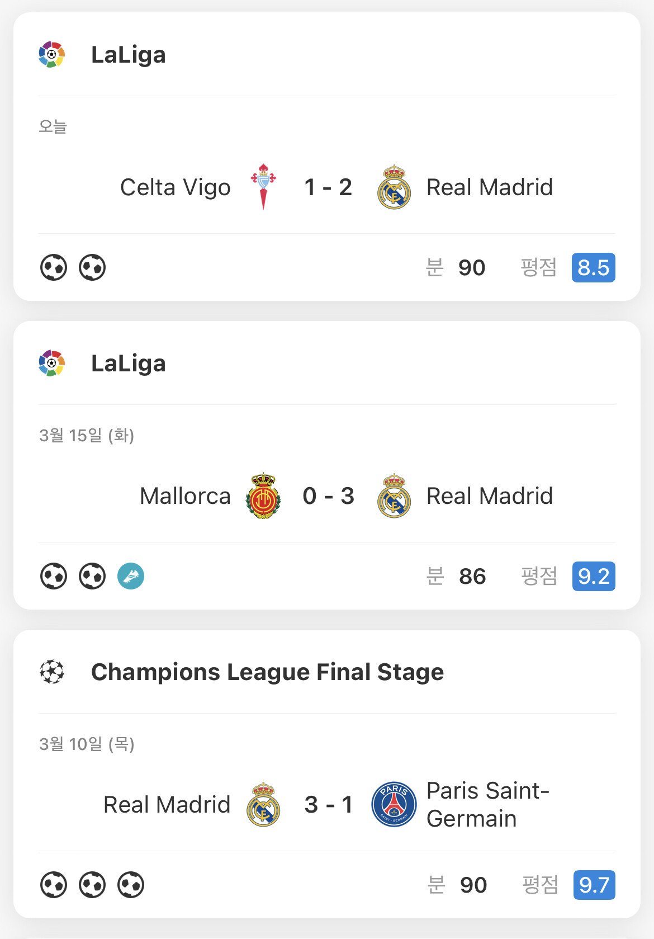Click the 8.5 rating badge
This screenshot has width=654, height=939.
pos(593,267)
